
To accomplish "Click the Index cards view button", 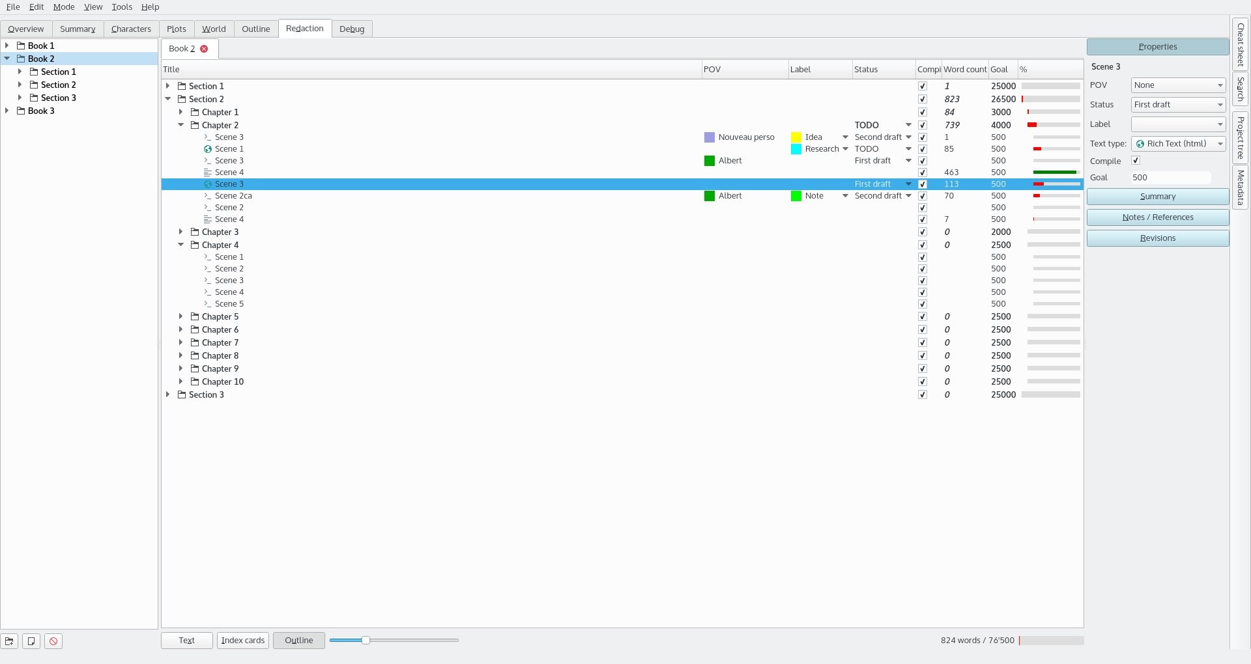I will pos(243,641).
